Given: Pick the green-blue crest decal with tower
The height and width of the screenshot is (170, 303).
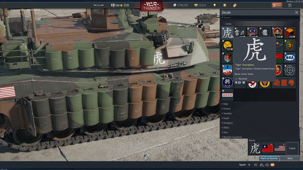Looking at the screenshot, I should [x=227, y=57].
